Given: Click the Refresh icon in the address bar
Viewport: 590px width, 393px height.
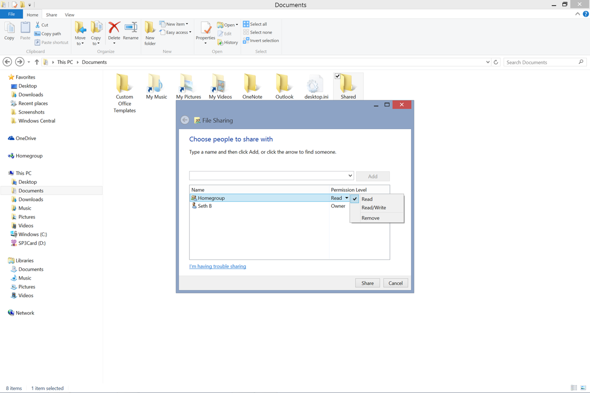Looking at the screenshot, I should (496, 62).
